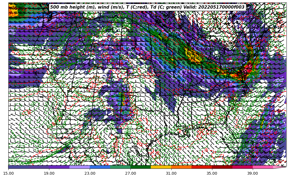Click the 35.00 colorbar tick label
The height and width of the screenshot is (178, 289).
pos(212,173)
